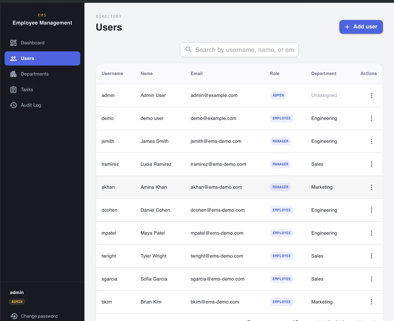Viewport: 394px width, 321px height.
Task: Click email twright@ems-demo.com
Action: pos(217,256)
